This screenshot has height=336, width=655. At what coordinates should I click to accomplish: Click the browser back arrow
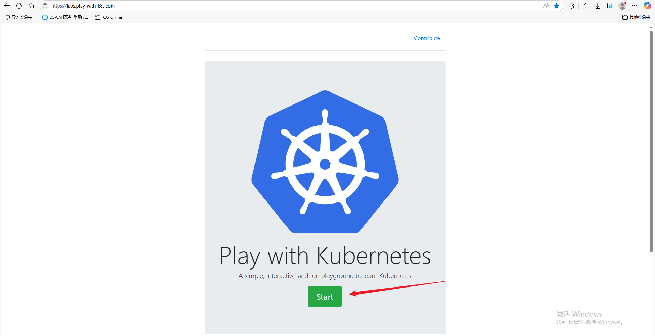coord(7,6)
